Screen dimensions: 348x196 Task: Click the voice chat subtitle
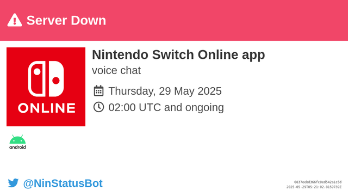tap(116, 70)
